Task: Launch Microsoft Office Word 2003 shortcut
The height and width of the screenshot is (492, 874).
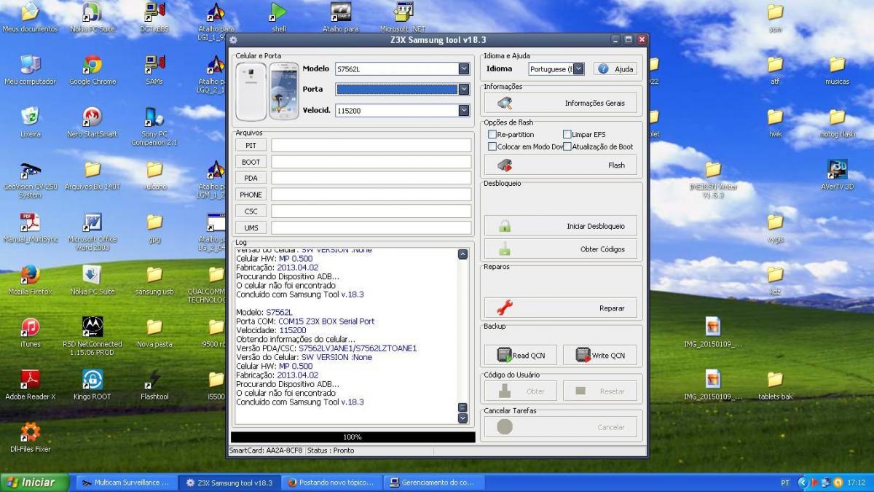Action: pos(92,232)
